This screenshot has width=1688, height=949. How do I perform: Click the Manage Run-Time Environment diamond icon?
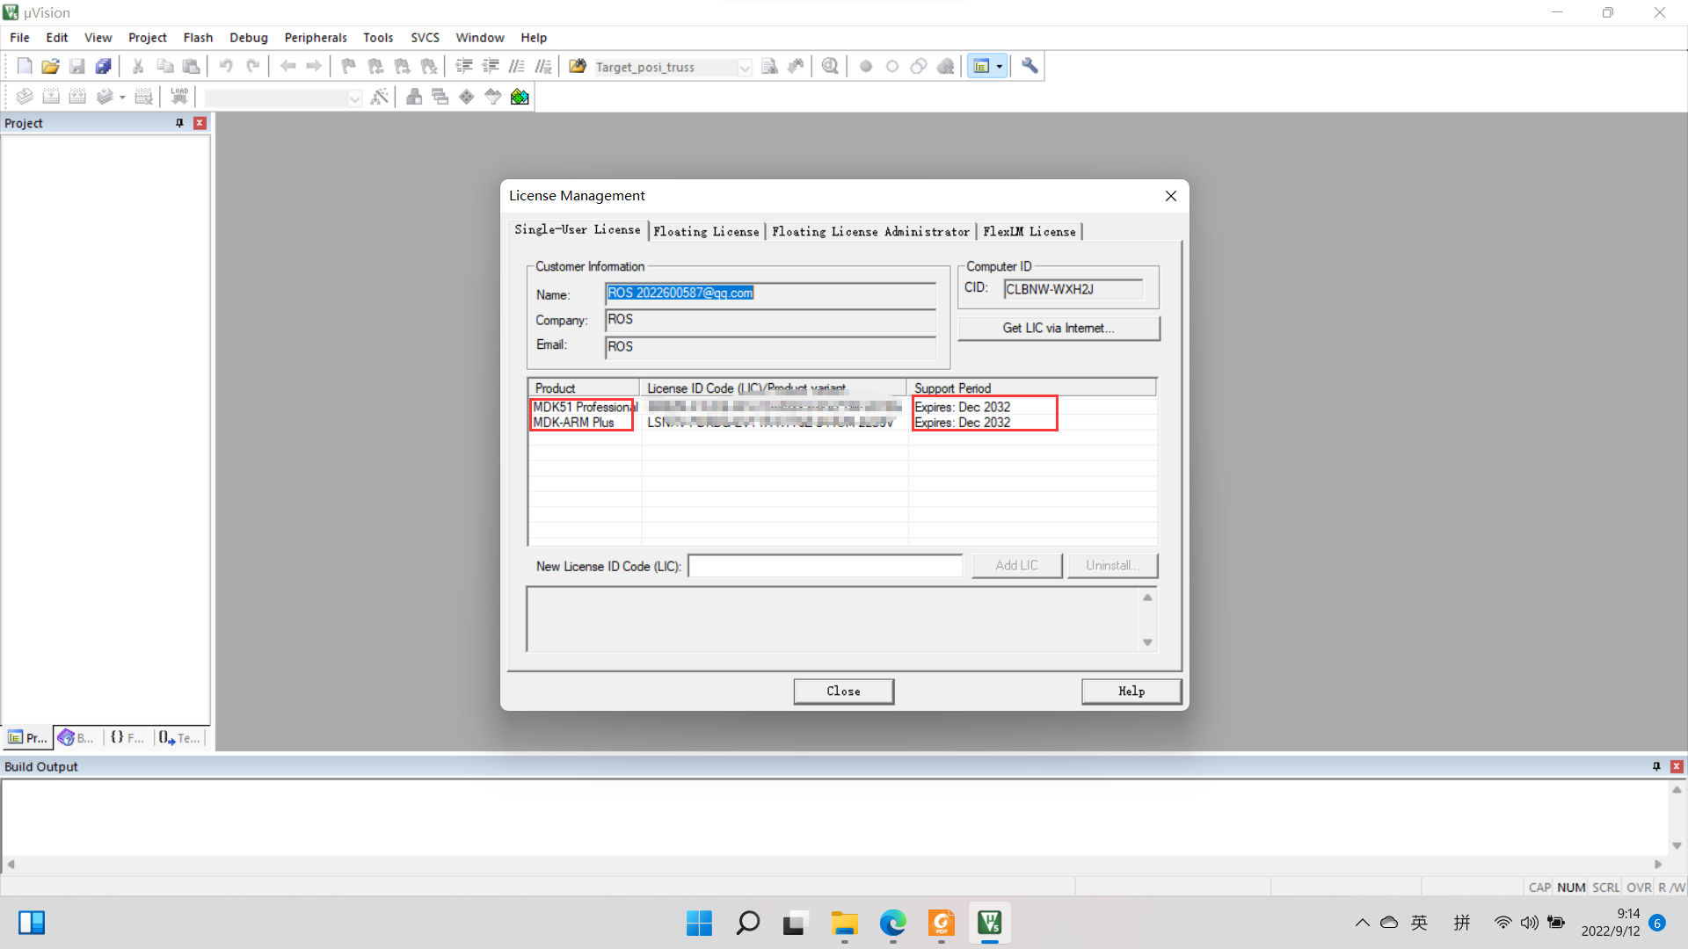[467, 97]
